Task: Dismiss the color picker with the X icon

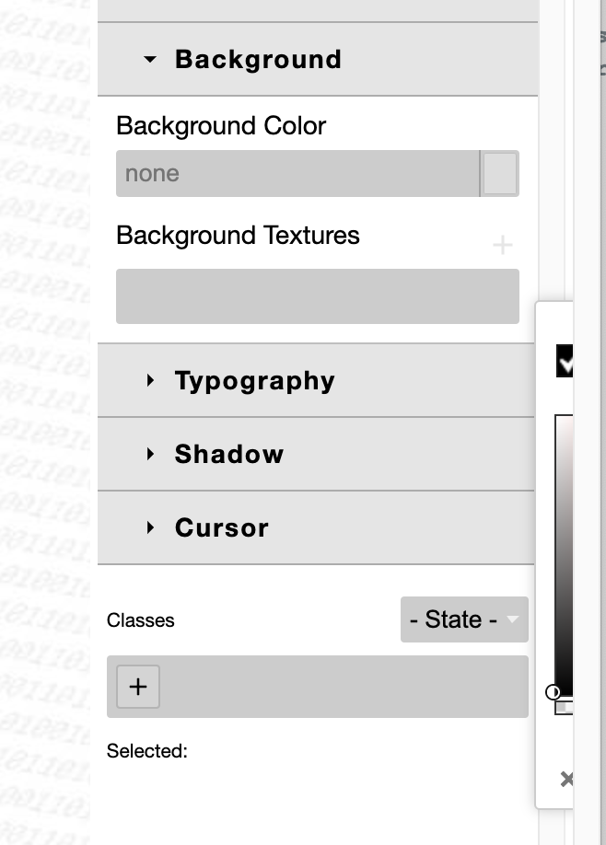Action: (567, 778)
